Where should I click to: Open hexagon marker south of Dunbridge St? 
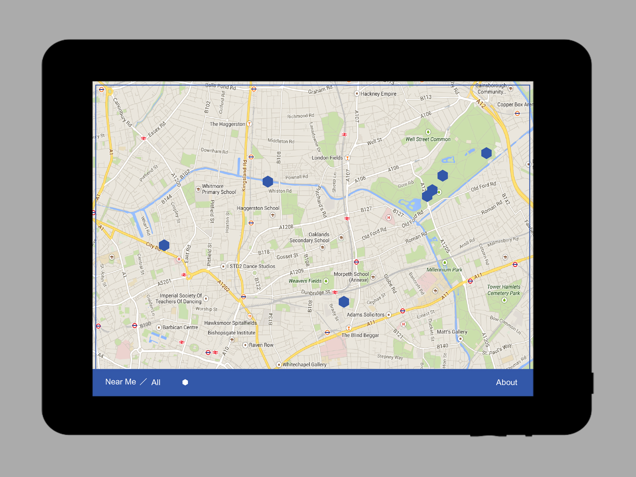344,302
